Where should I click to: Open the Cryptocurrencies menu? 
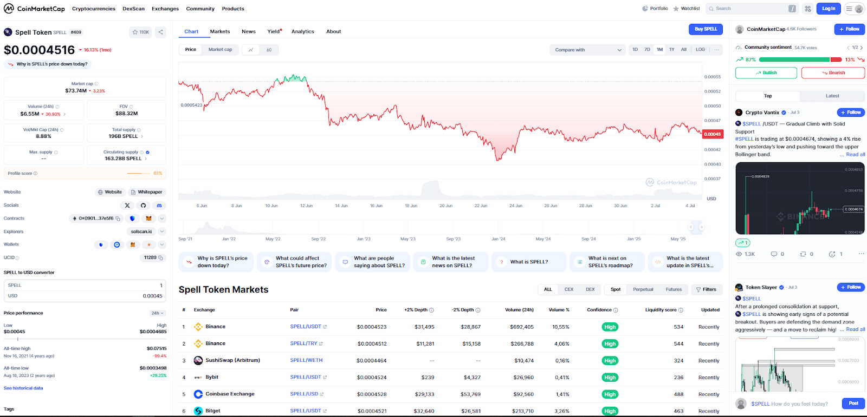tap(94, 9)
